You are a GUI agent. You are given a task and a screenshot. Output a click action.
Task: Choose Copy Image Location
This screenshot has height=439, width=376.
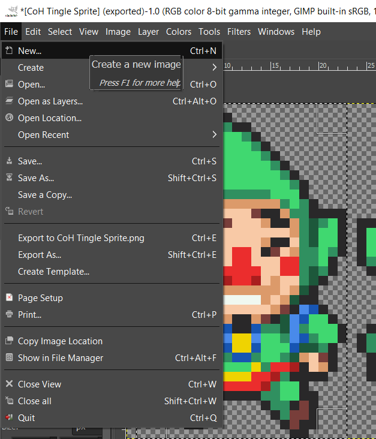point(112,341)
